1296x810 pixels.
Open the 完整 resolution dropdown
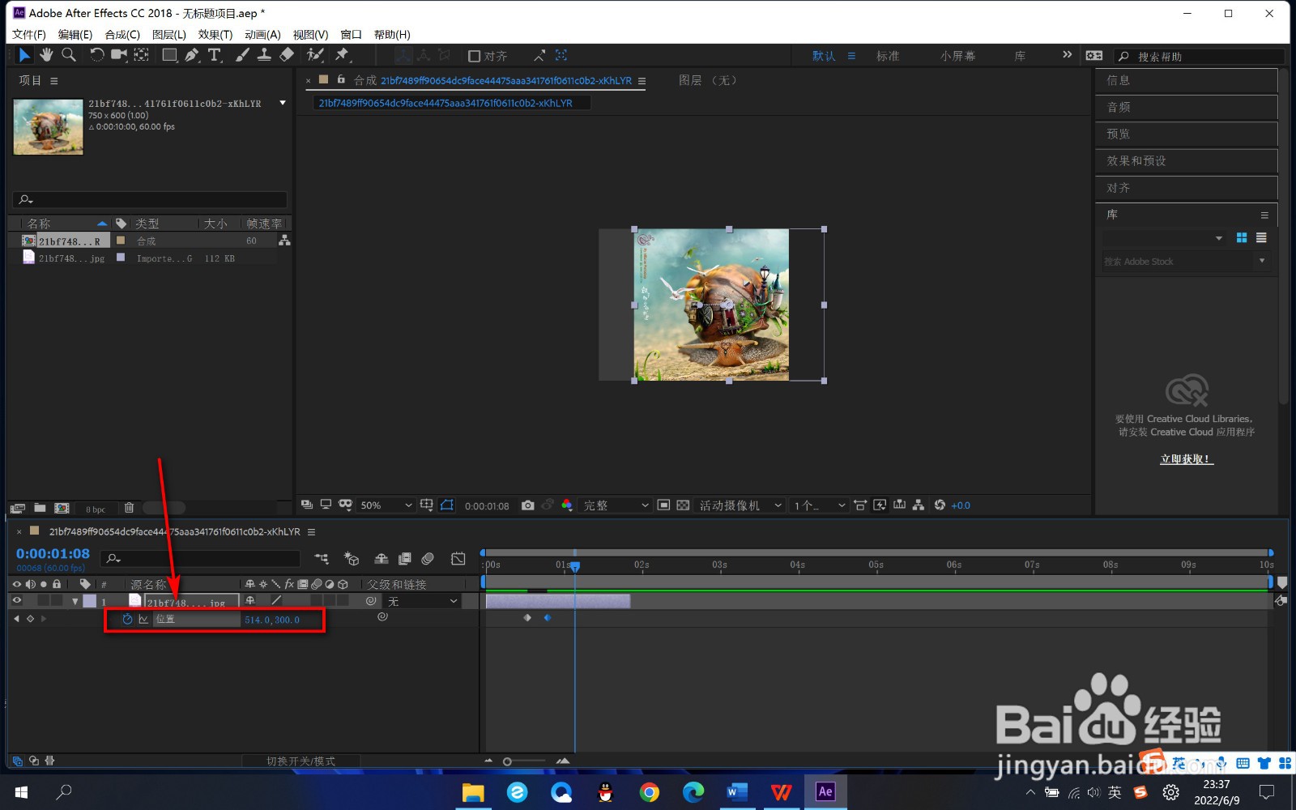[616, 505]
